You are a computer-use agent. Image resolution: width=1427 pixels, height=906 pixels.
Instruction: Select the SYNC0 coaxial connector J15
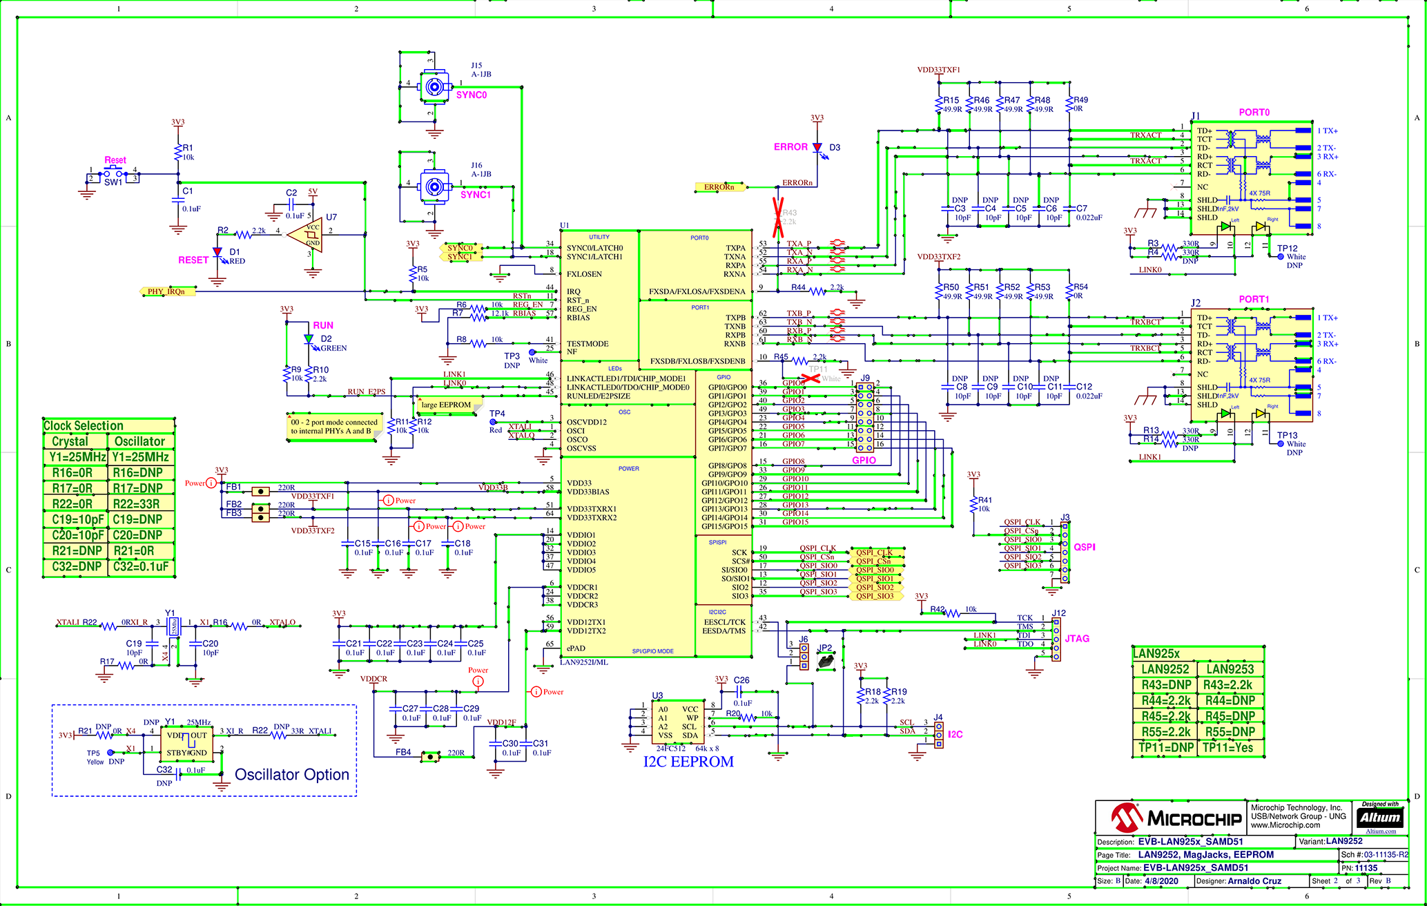tap(434, 86)
